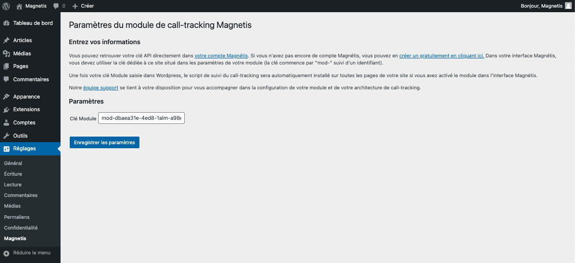The image size is (575, 263).
Task: Open the Confidentialité submenu item
Action: (x=21, y=227)
